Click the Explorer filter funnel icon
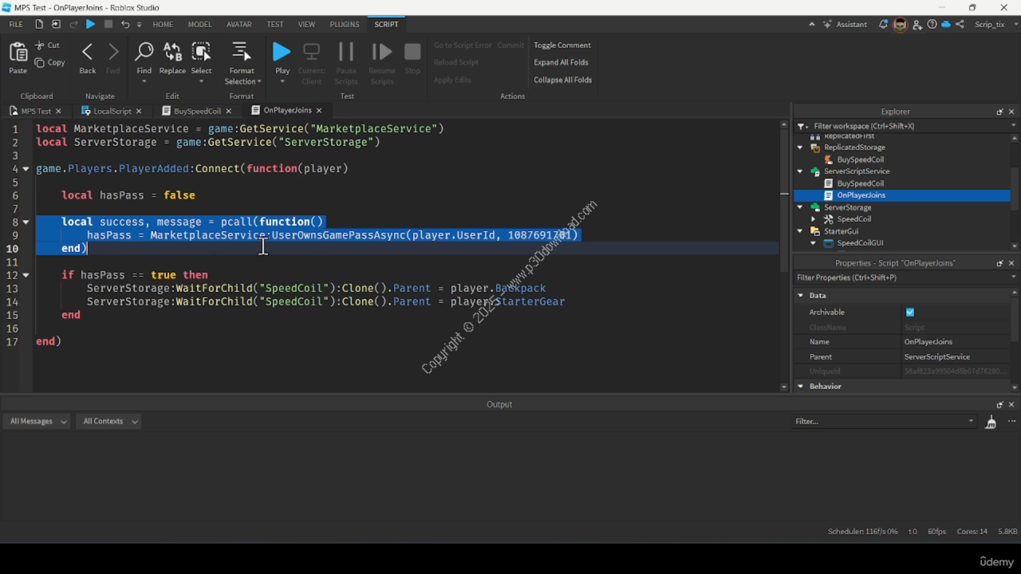 802,126
